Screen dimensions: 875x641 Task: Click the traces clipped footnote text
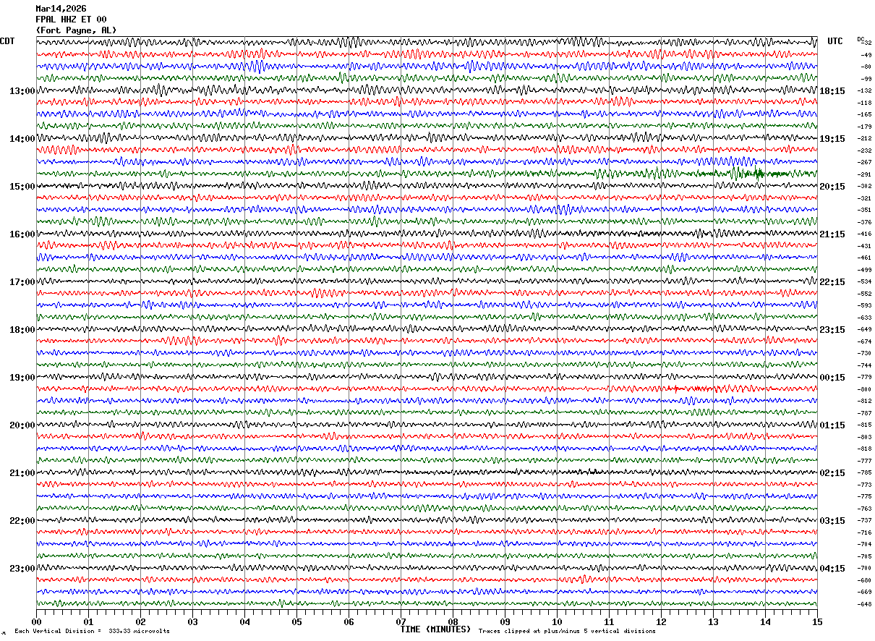567,632
